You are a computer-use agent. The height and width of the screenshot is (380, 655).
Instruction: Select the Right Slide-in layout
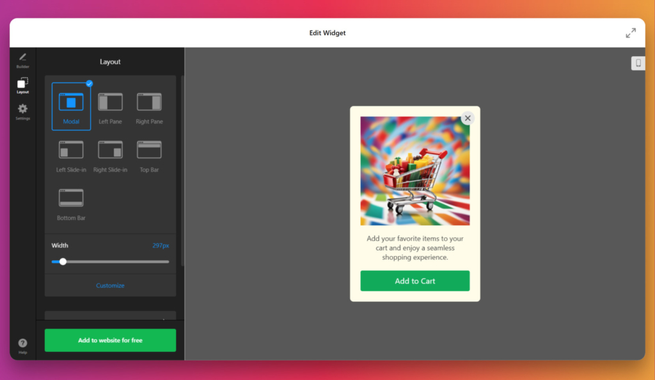pos(110,156)
